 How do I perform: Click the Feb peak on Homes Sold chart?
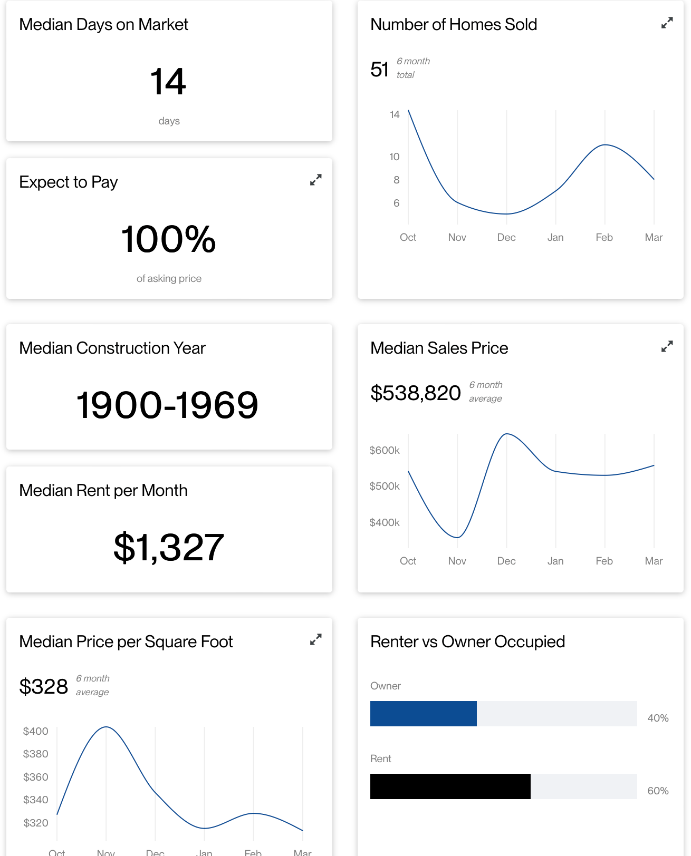point(605,145)
